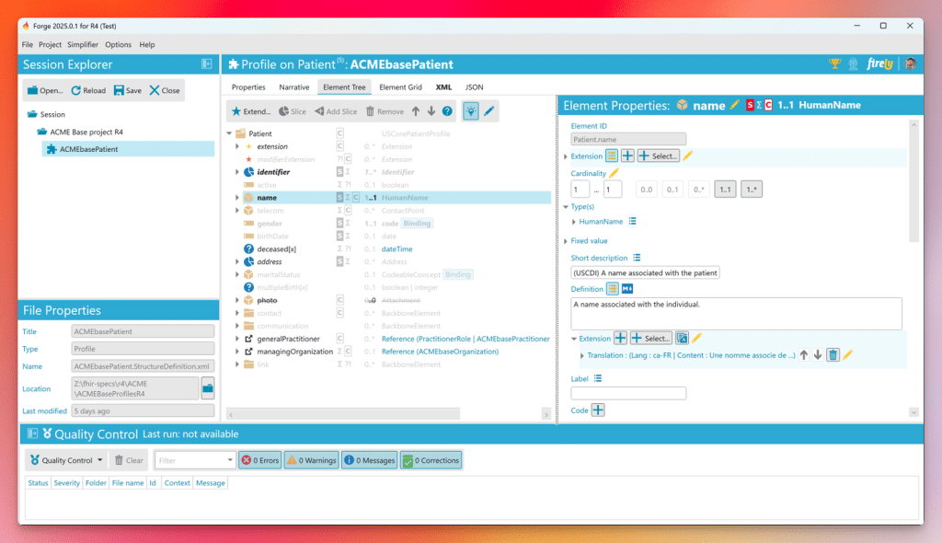Click the pencil edit icon in tree toolbar

click(489, 111)
